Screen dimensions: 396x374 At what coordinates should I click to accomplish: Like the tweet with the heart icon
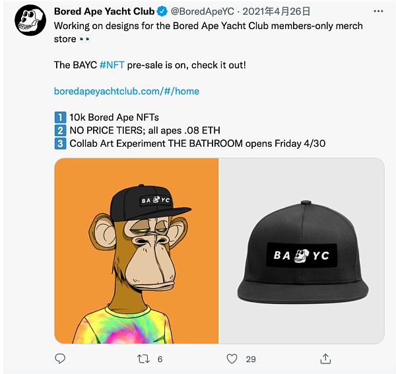232,359
